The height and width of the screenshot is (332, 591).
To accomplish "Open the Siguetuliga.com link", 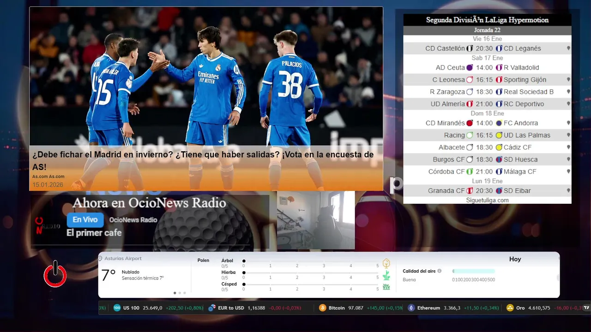I will [x=487, y=200].
